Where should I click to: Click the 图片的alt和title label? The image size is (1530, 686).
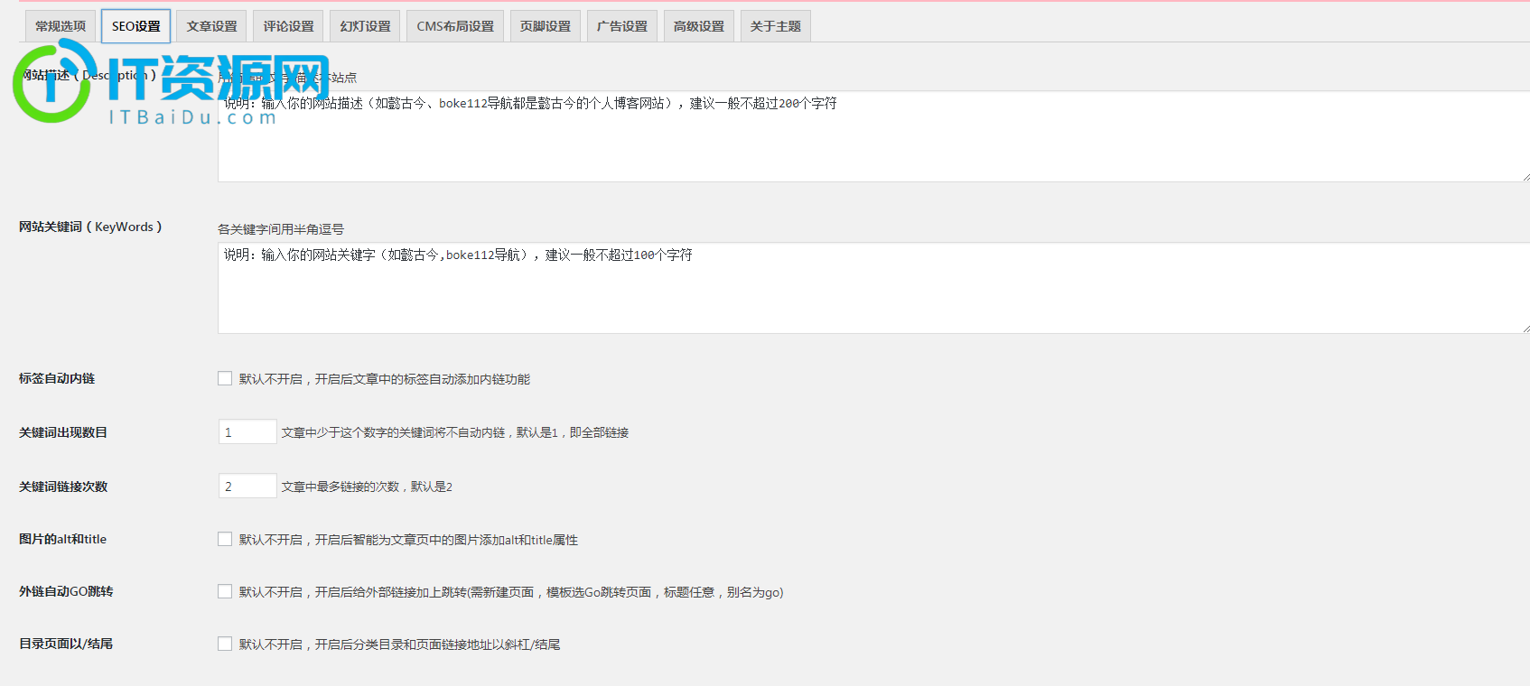[63, 539]
